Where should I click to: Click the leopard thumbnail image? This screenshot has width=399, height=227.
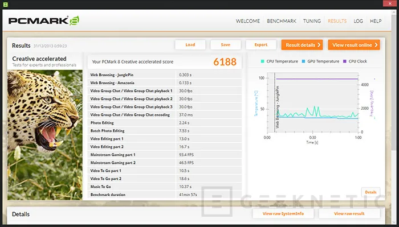pos(45,135)
